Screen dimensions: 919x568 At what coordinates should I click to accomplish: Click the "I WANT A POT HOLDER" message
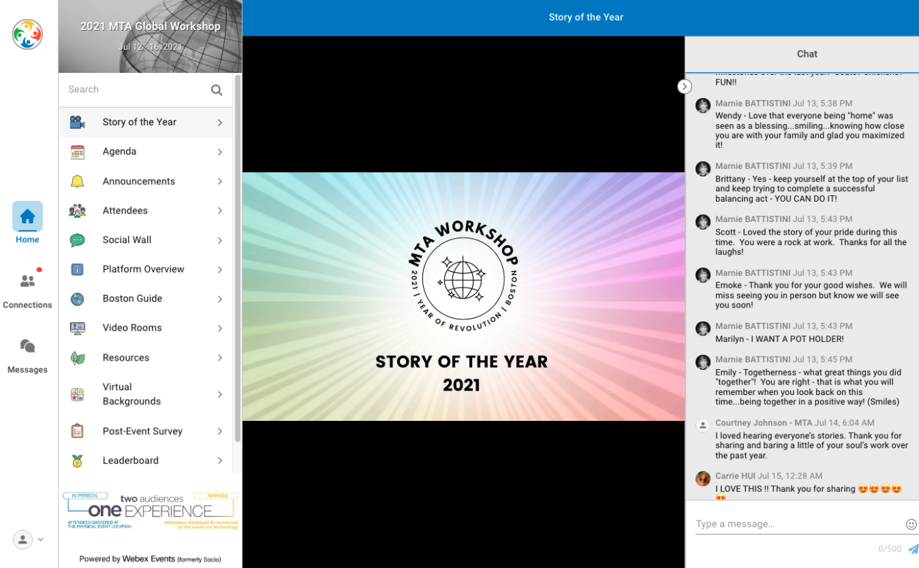tap(780, 339)
